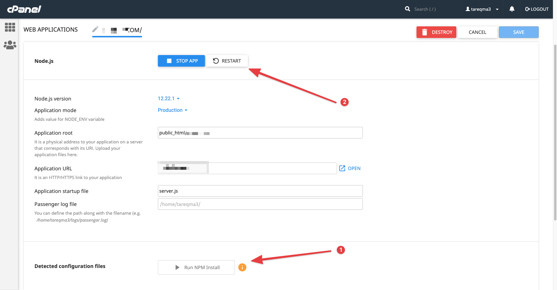557x290 pixels.
Task: Click the Application URL input field
Action: [x=273, y=168]
